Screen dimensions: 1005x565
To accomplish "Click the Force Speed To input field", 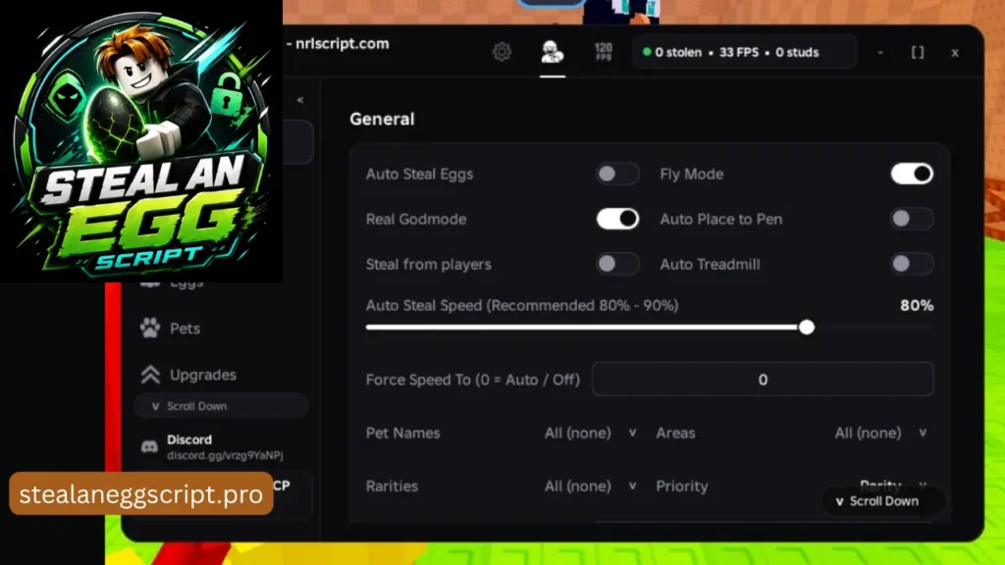I will (x=762, y=380).
